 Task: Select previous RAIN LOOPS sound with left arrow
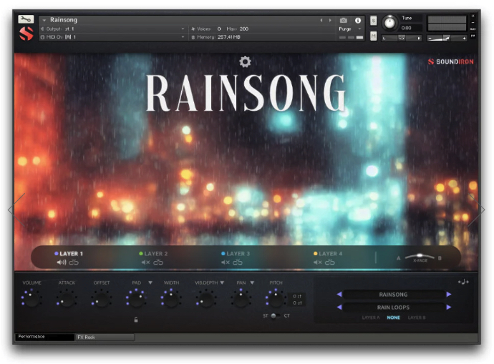coord(339,307)
